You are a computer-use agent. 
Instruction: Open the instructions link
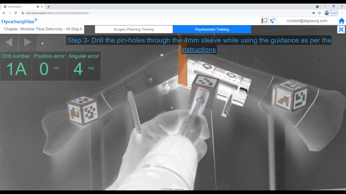(199, 50)
